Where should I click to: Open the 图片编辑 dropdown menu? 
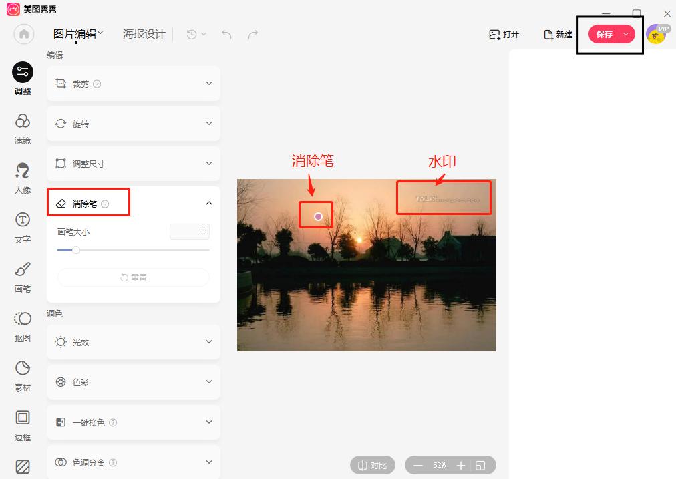[78, 33]
